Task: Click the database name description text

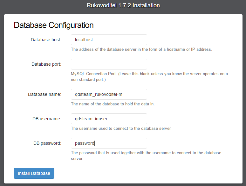Action: click(x=113, y=104)
